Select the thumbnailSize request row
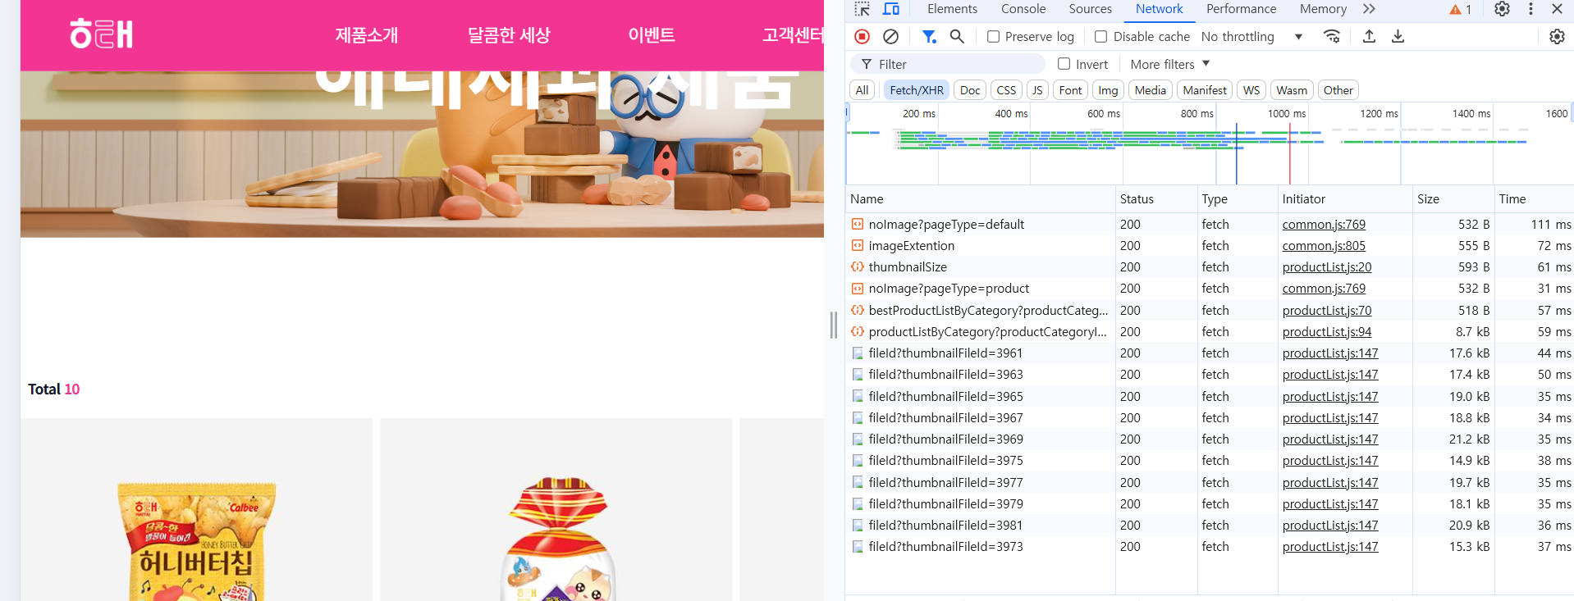Screen dimensions: 1574x601 [x=1210, y=267]
